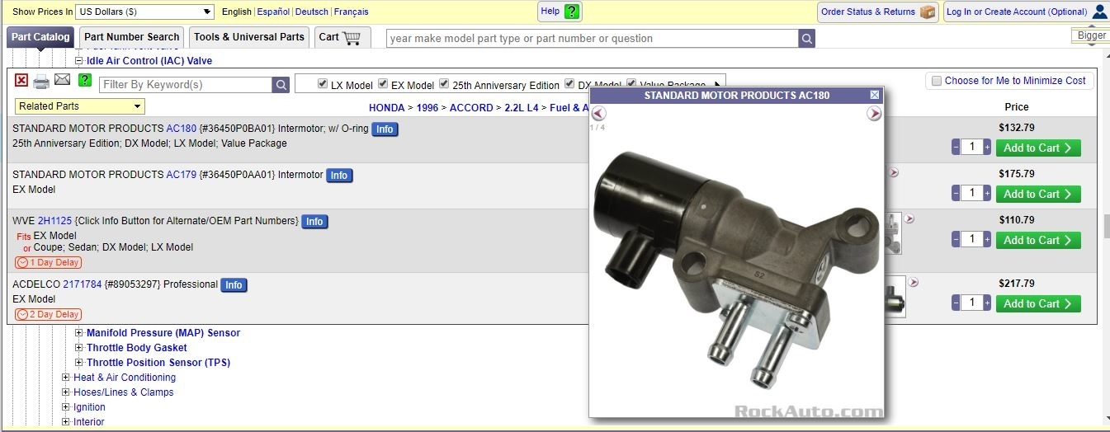Decrease quantity for the $132.79 part
Viewport: 1110px width, 432px height.
coord(956,148)
